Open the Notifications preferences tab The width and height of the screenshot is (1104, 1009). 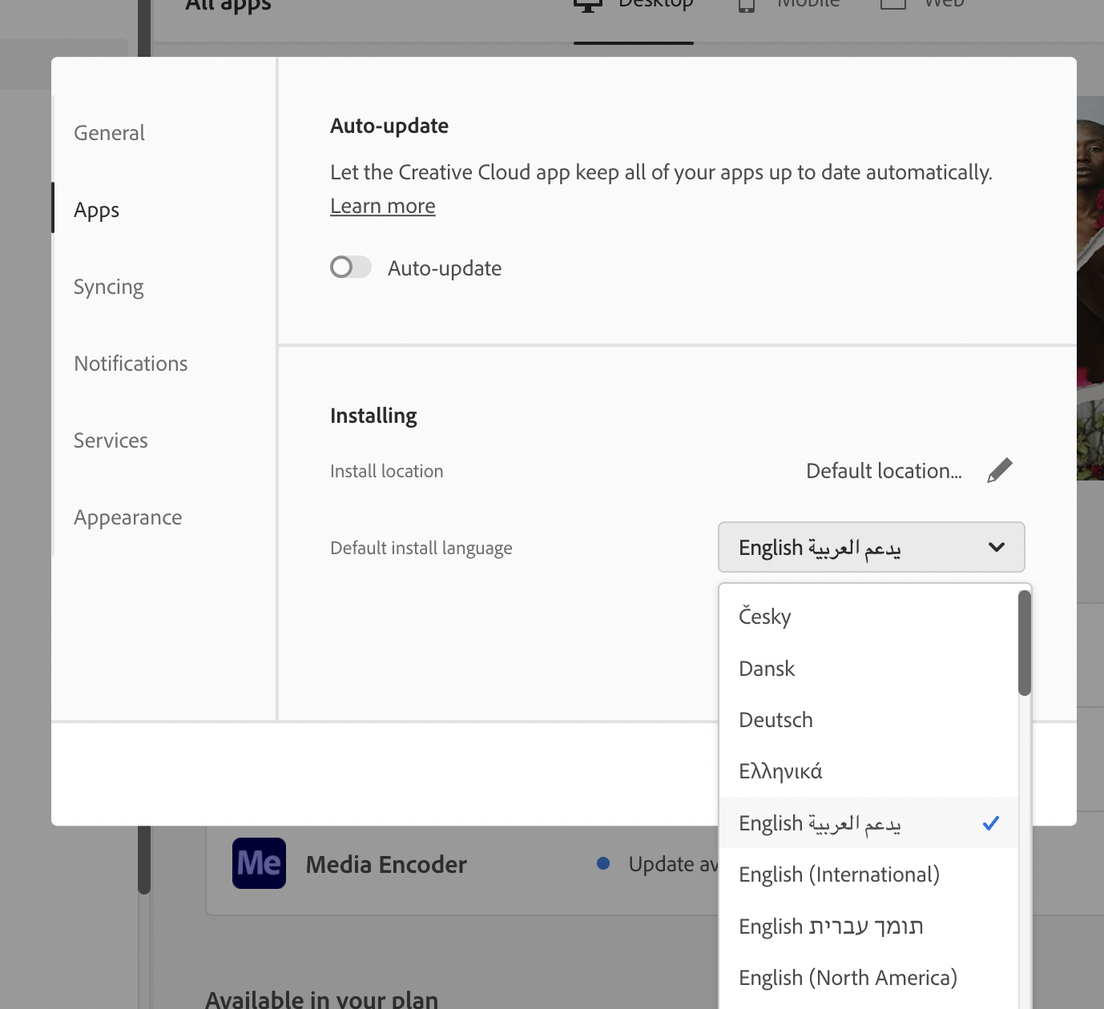point(131,364)
